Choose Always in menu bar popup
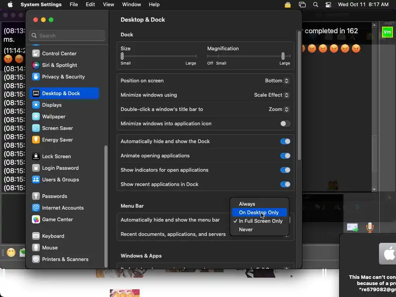This screenshot has width=396, height=297. (259, 204)
